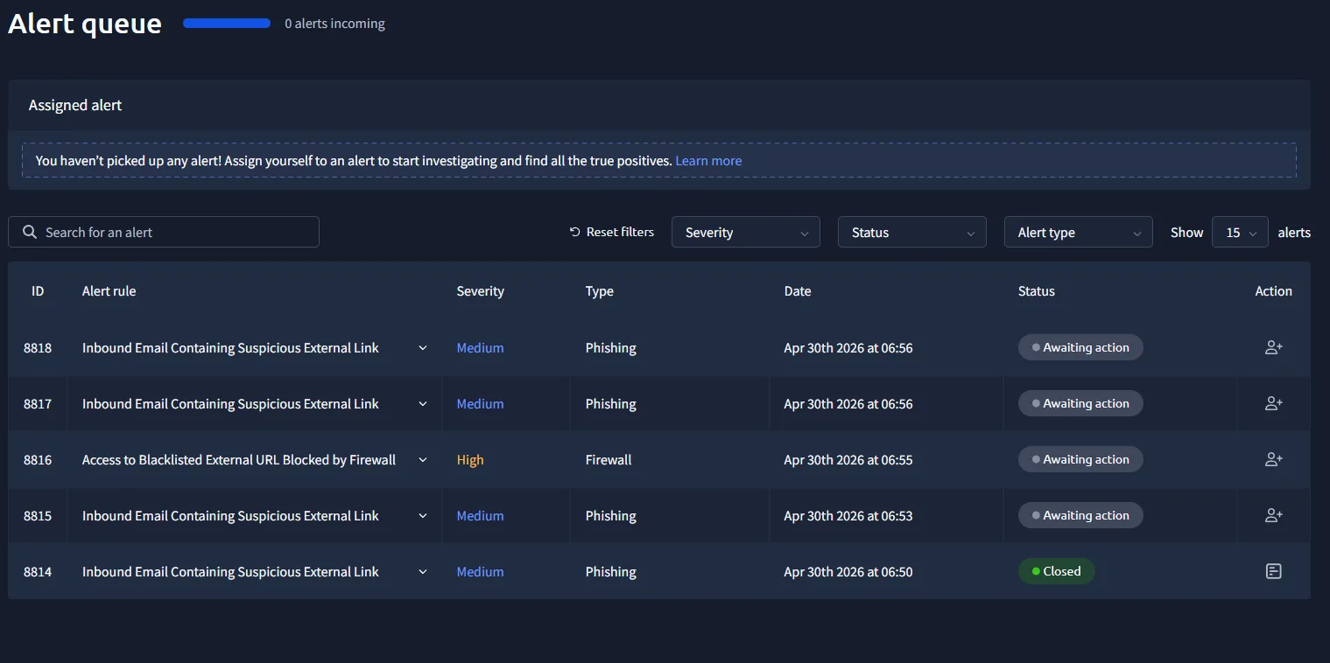Viewport: 1330px width, 663px height.
Task: Click alert ID 8816
Action: [38, 460]
